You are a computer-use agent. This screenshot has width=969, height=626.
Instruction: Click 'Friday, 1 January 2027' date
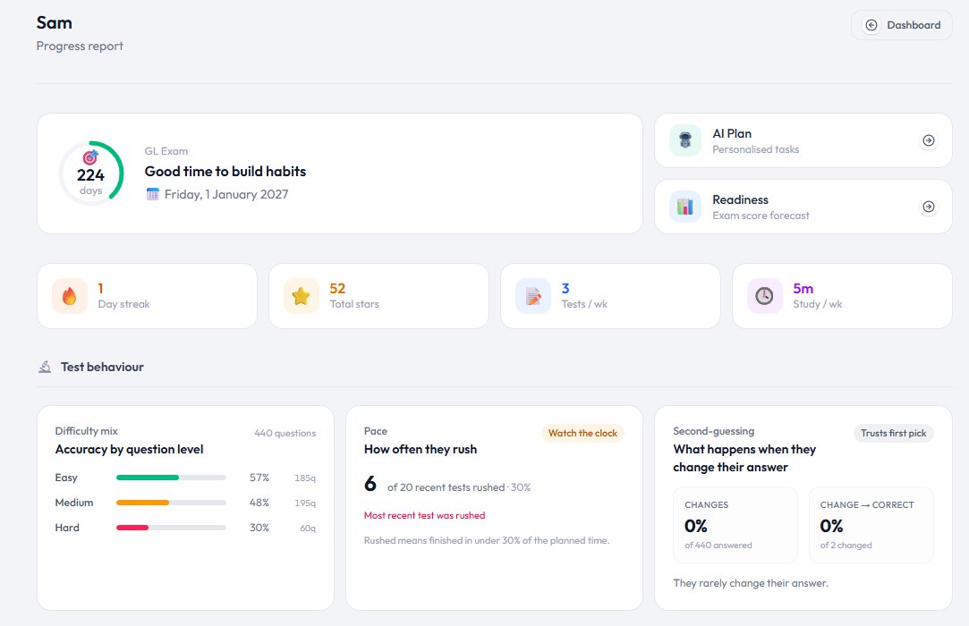pyautogui.click(x=226, y=194)
